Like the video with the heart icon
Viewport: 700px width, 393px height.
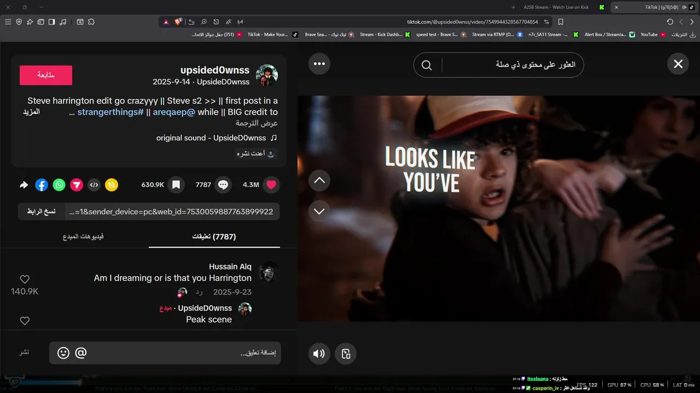(x=271, y=185)
